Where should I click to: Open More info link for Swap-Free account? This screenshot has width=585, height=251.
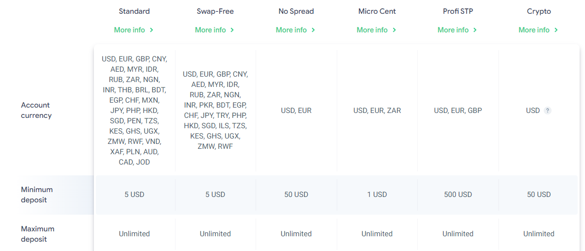[210, 30]
